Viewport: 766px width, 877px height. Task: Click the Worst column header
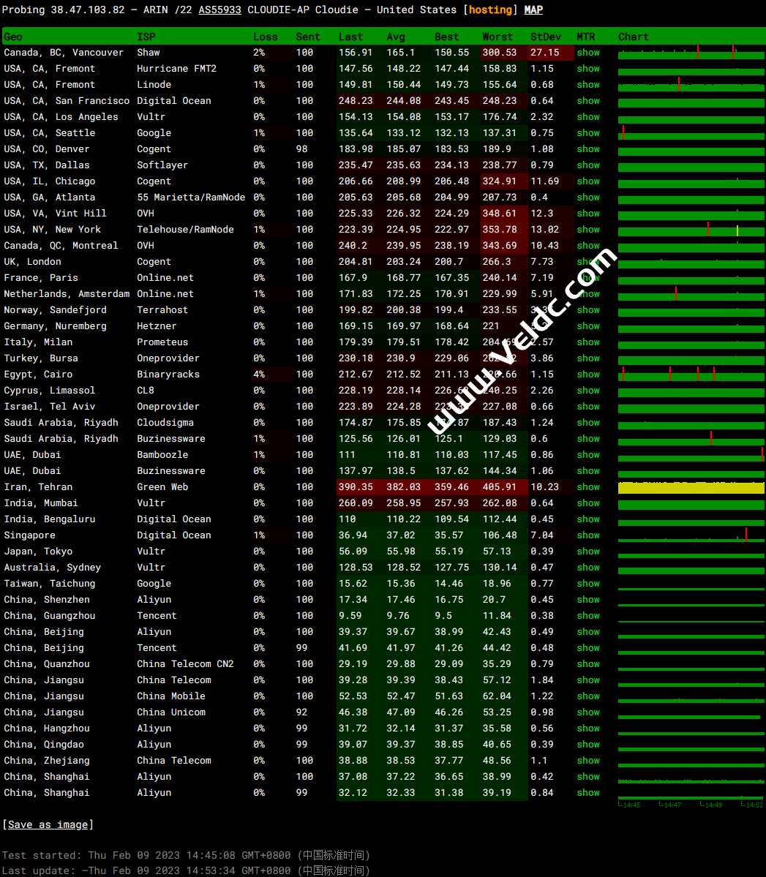(497, 37)
